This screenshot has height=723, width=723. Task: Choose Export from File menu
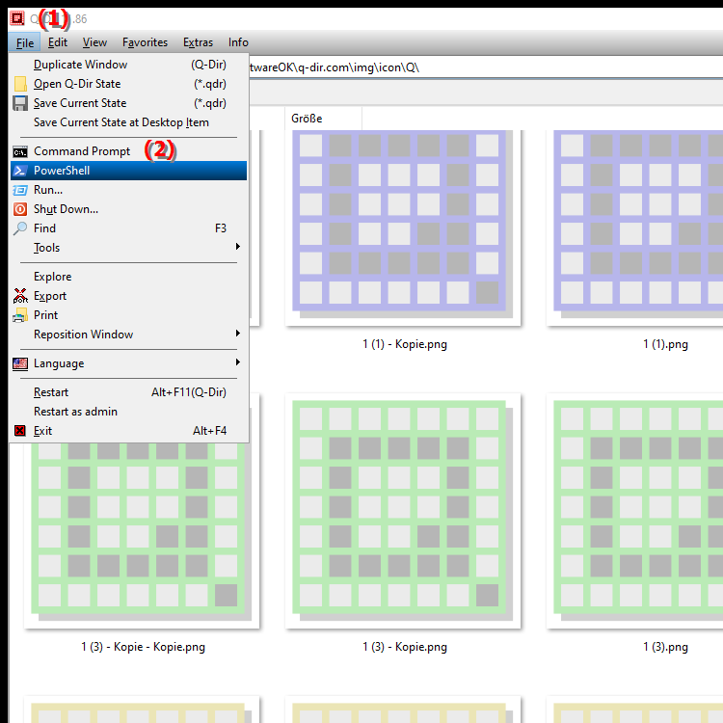pos(128,296)
